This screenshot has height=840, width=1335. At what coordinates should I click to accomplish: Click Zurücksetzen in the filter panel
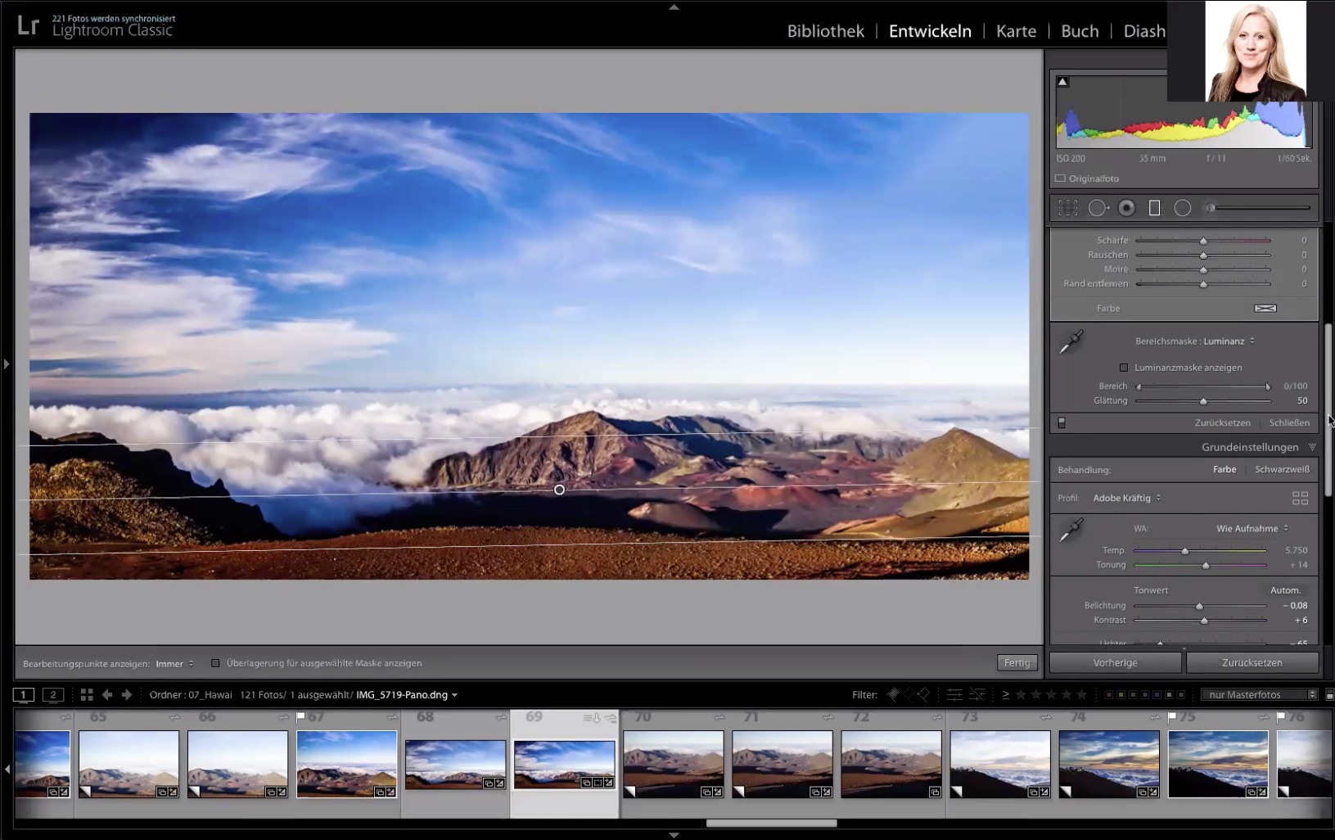pyautogui.click(x=1222, y=422)
